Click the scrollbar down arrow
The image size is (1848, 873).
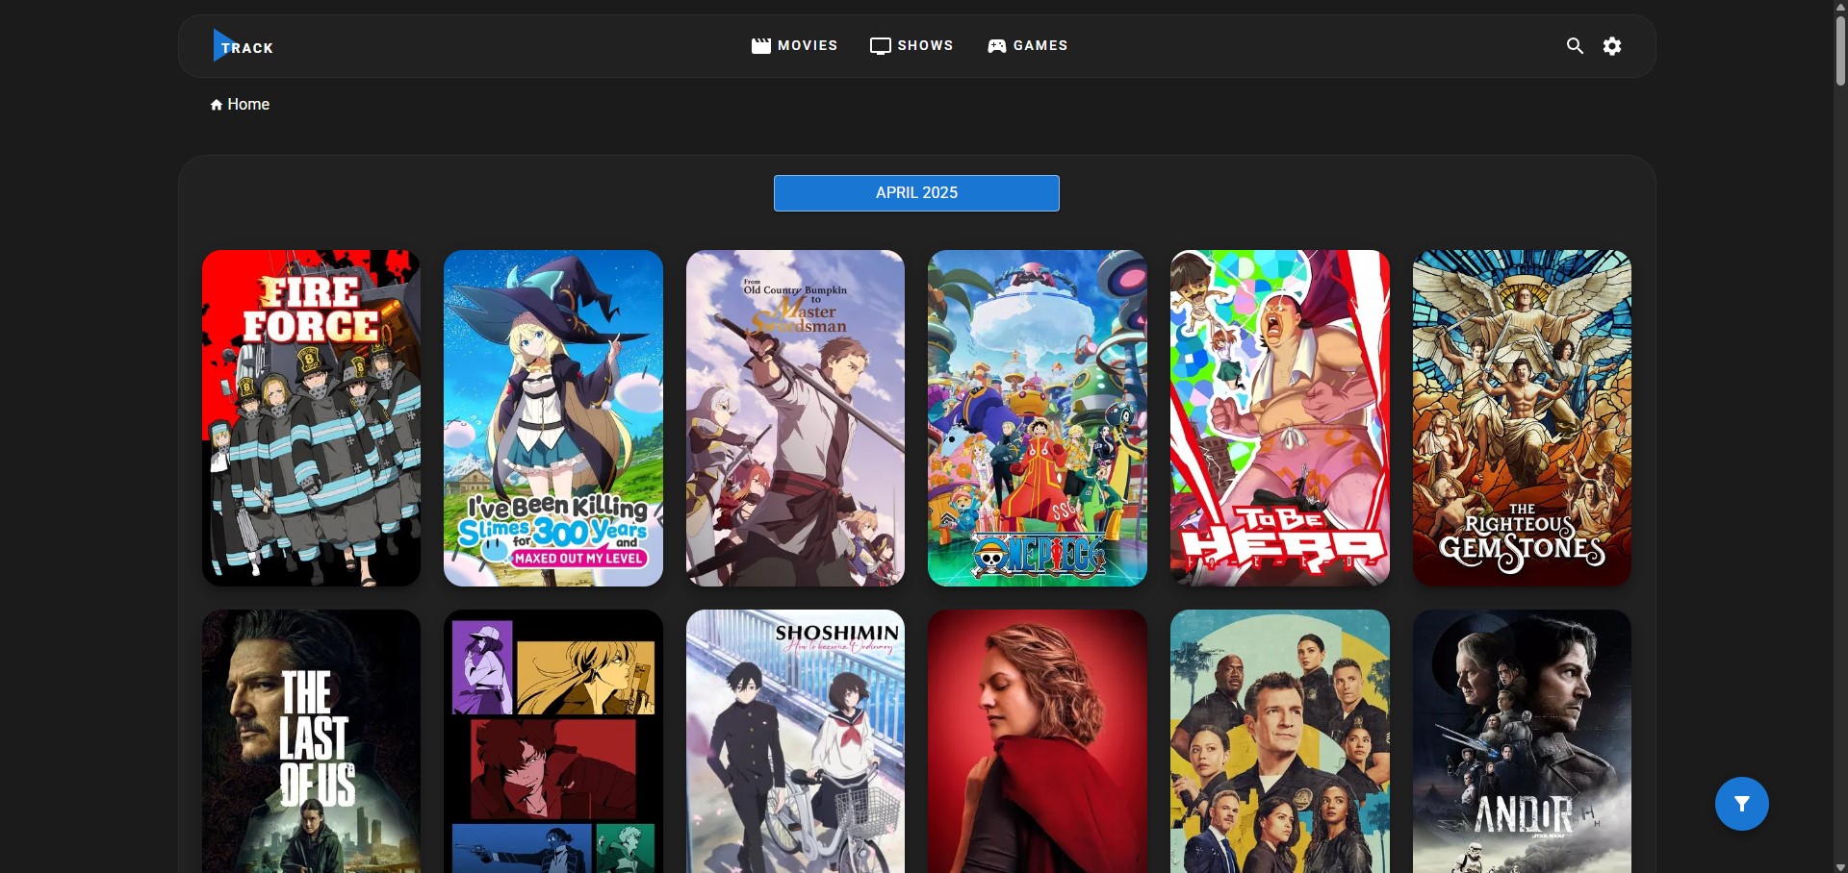1840,865
